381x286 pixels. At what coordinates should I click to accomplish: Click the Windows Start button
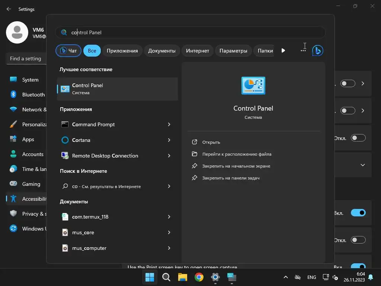point(150,277)
